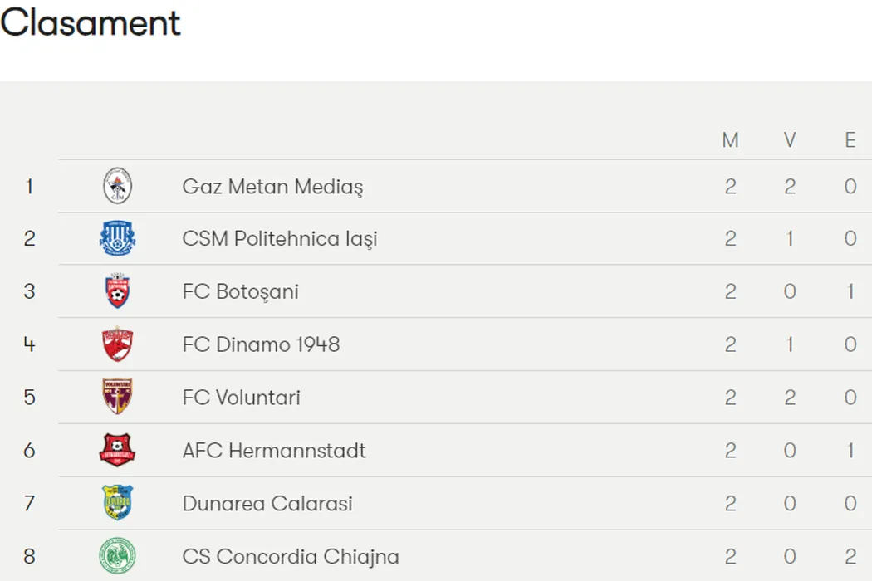Open the CSM Politehnica Iaşi team page

(280, 239)
